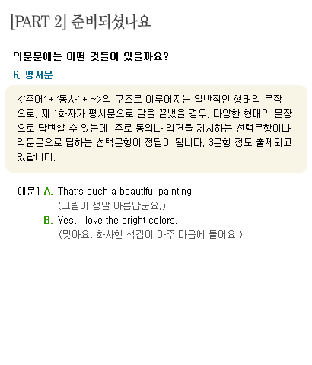Click the text 3문항 정도 출제되고 in the box
Image resolution: width=312 pixels, height=365 pixels.
(250, 142)
